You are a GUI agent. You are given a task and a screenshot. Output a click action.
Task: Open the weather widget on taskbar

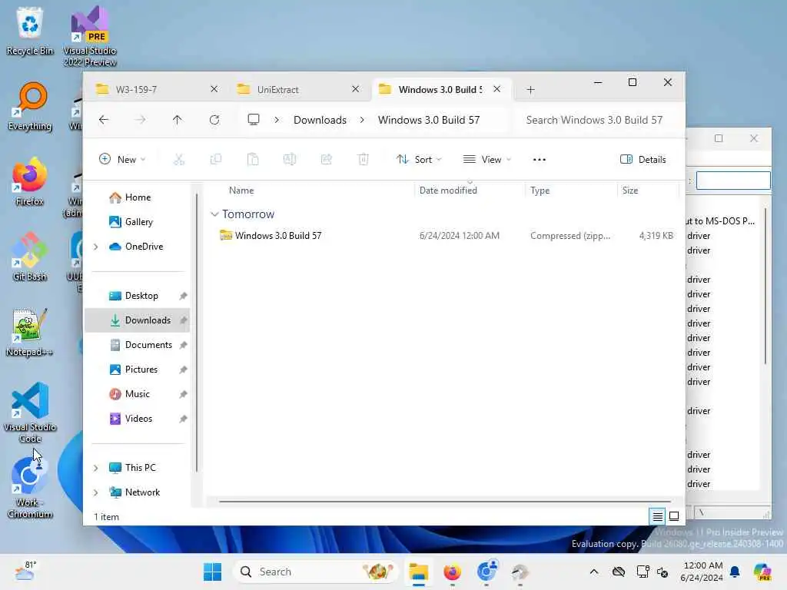25,571
